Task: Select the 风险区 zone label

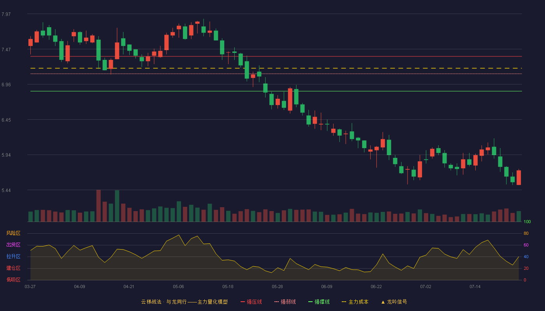Action: (x=13, y=233)
